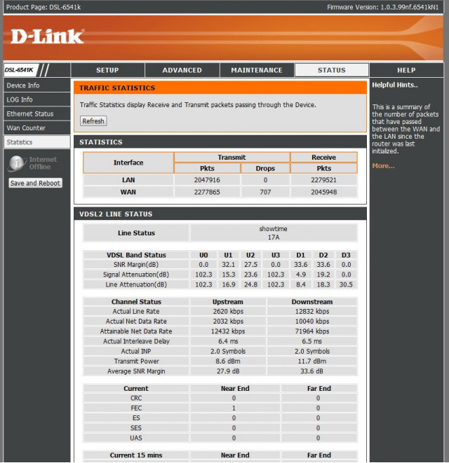Click downstream Transmit Power 11.7 dBm
449x463 pixels.
312,361
